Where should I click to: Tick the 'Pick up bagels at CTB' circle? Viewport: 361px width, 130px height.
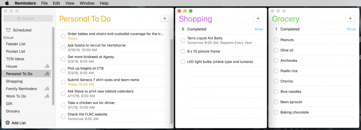(63, 71)
